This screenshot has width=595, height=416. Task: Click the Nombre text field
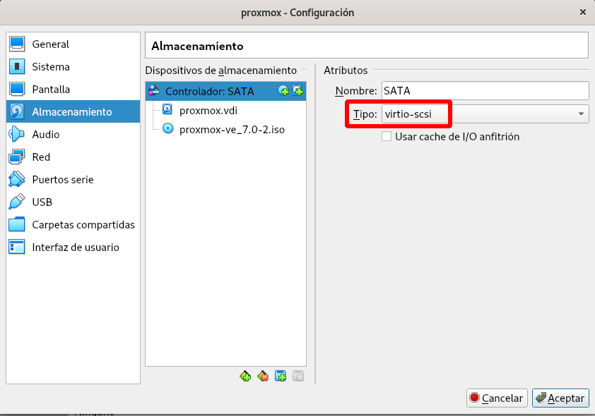click(x=484, y=91)
